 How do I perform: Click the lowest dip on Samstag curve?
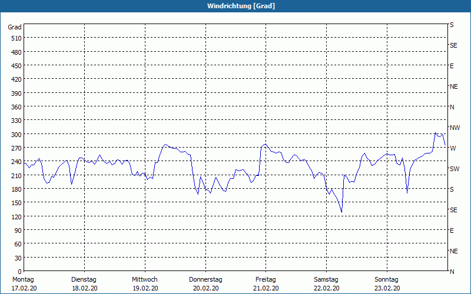(341, 212)
